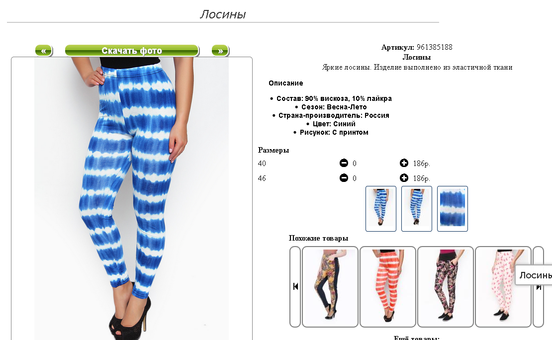Open the dark floral pants similar product
Image resolution: width=552 pixels, height=340 pixels.
[x=446, y=286]
